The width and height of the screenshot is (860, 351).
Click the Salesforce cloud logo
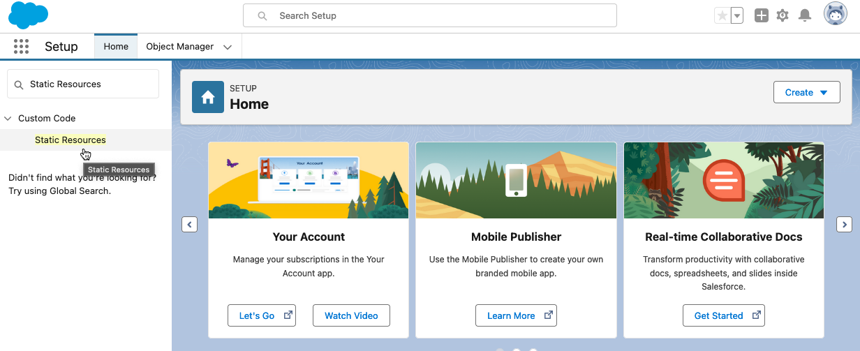pos(29,15)
